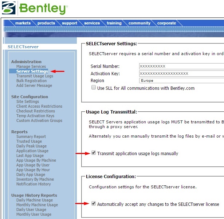Open Transmit Usage Logs page
This screenshot has height=219, width=224.
[35, 76]
